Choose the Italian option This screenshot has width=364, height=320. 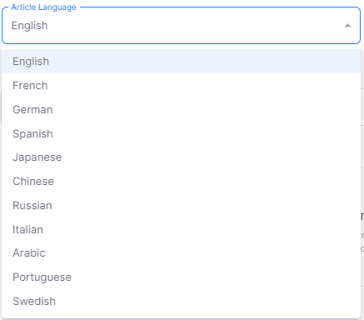point(181,229)
